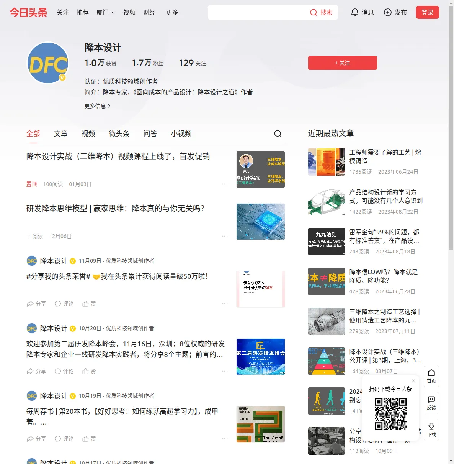Open 反馈 feedback in floating sidebar
This screenshot has width=454, height=464.
tap(431, 403)
